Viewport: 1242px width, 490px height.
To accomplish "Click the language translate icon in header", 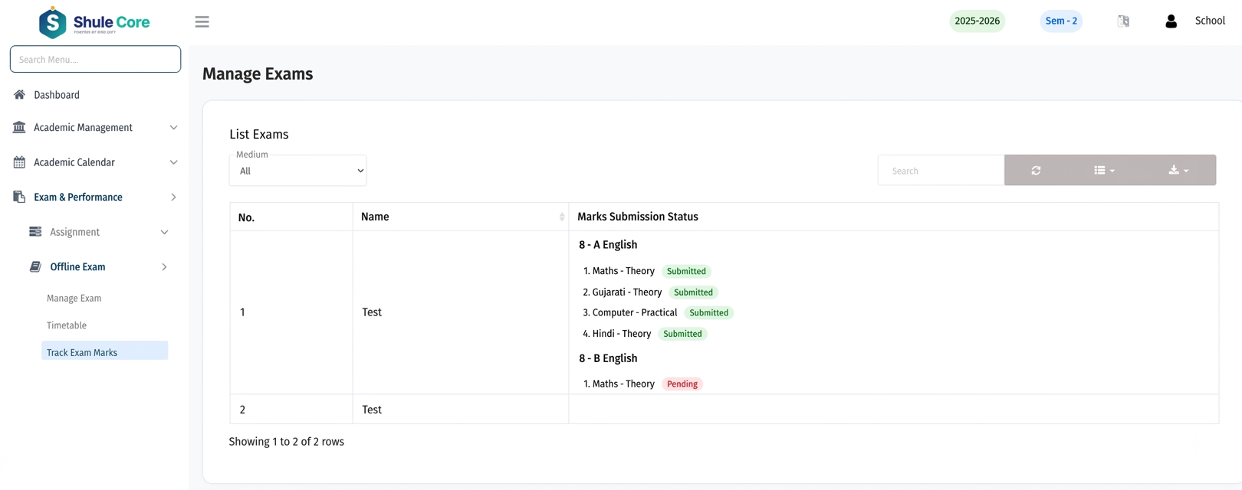I will (x=1123, y=21).
